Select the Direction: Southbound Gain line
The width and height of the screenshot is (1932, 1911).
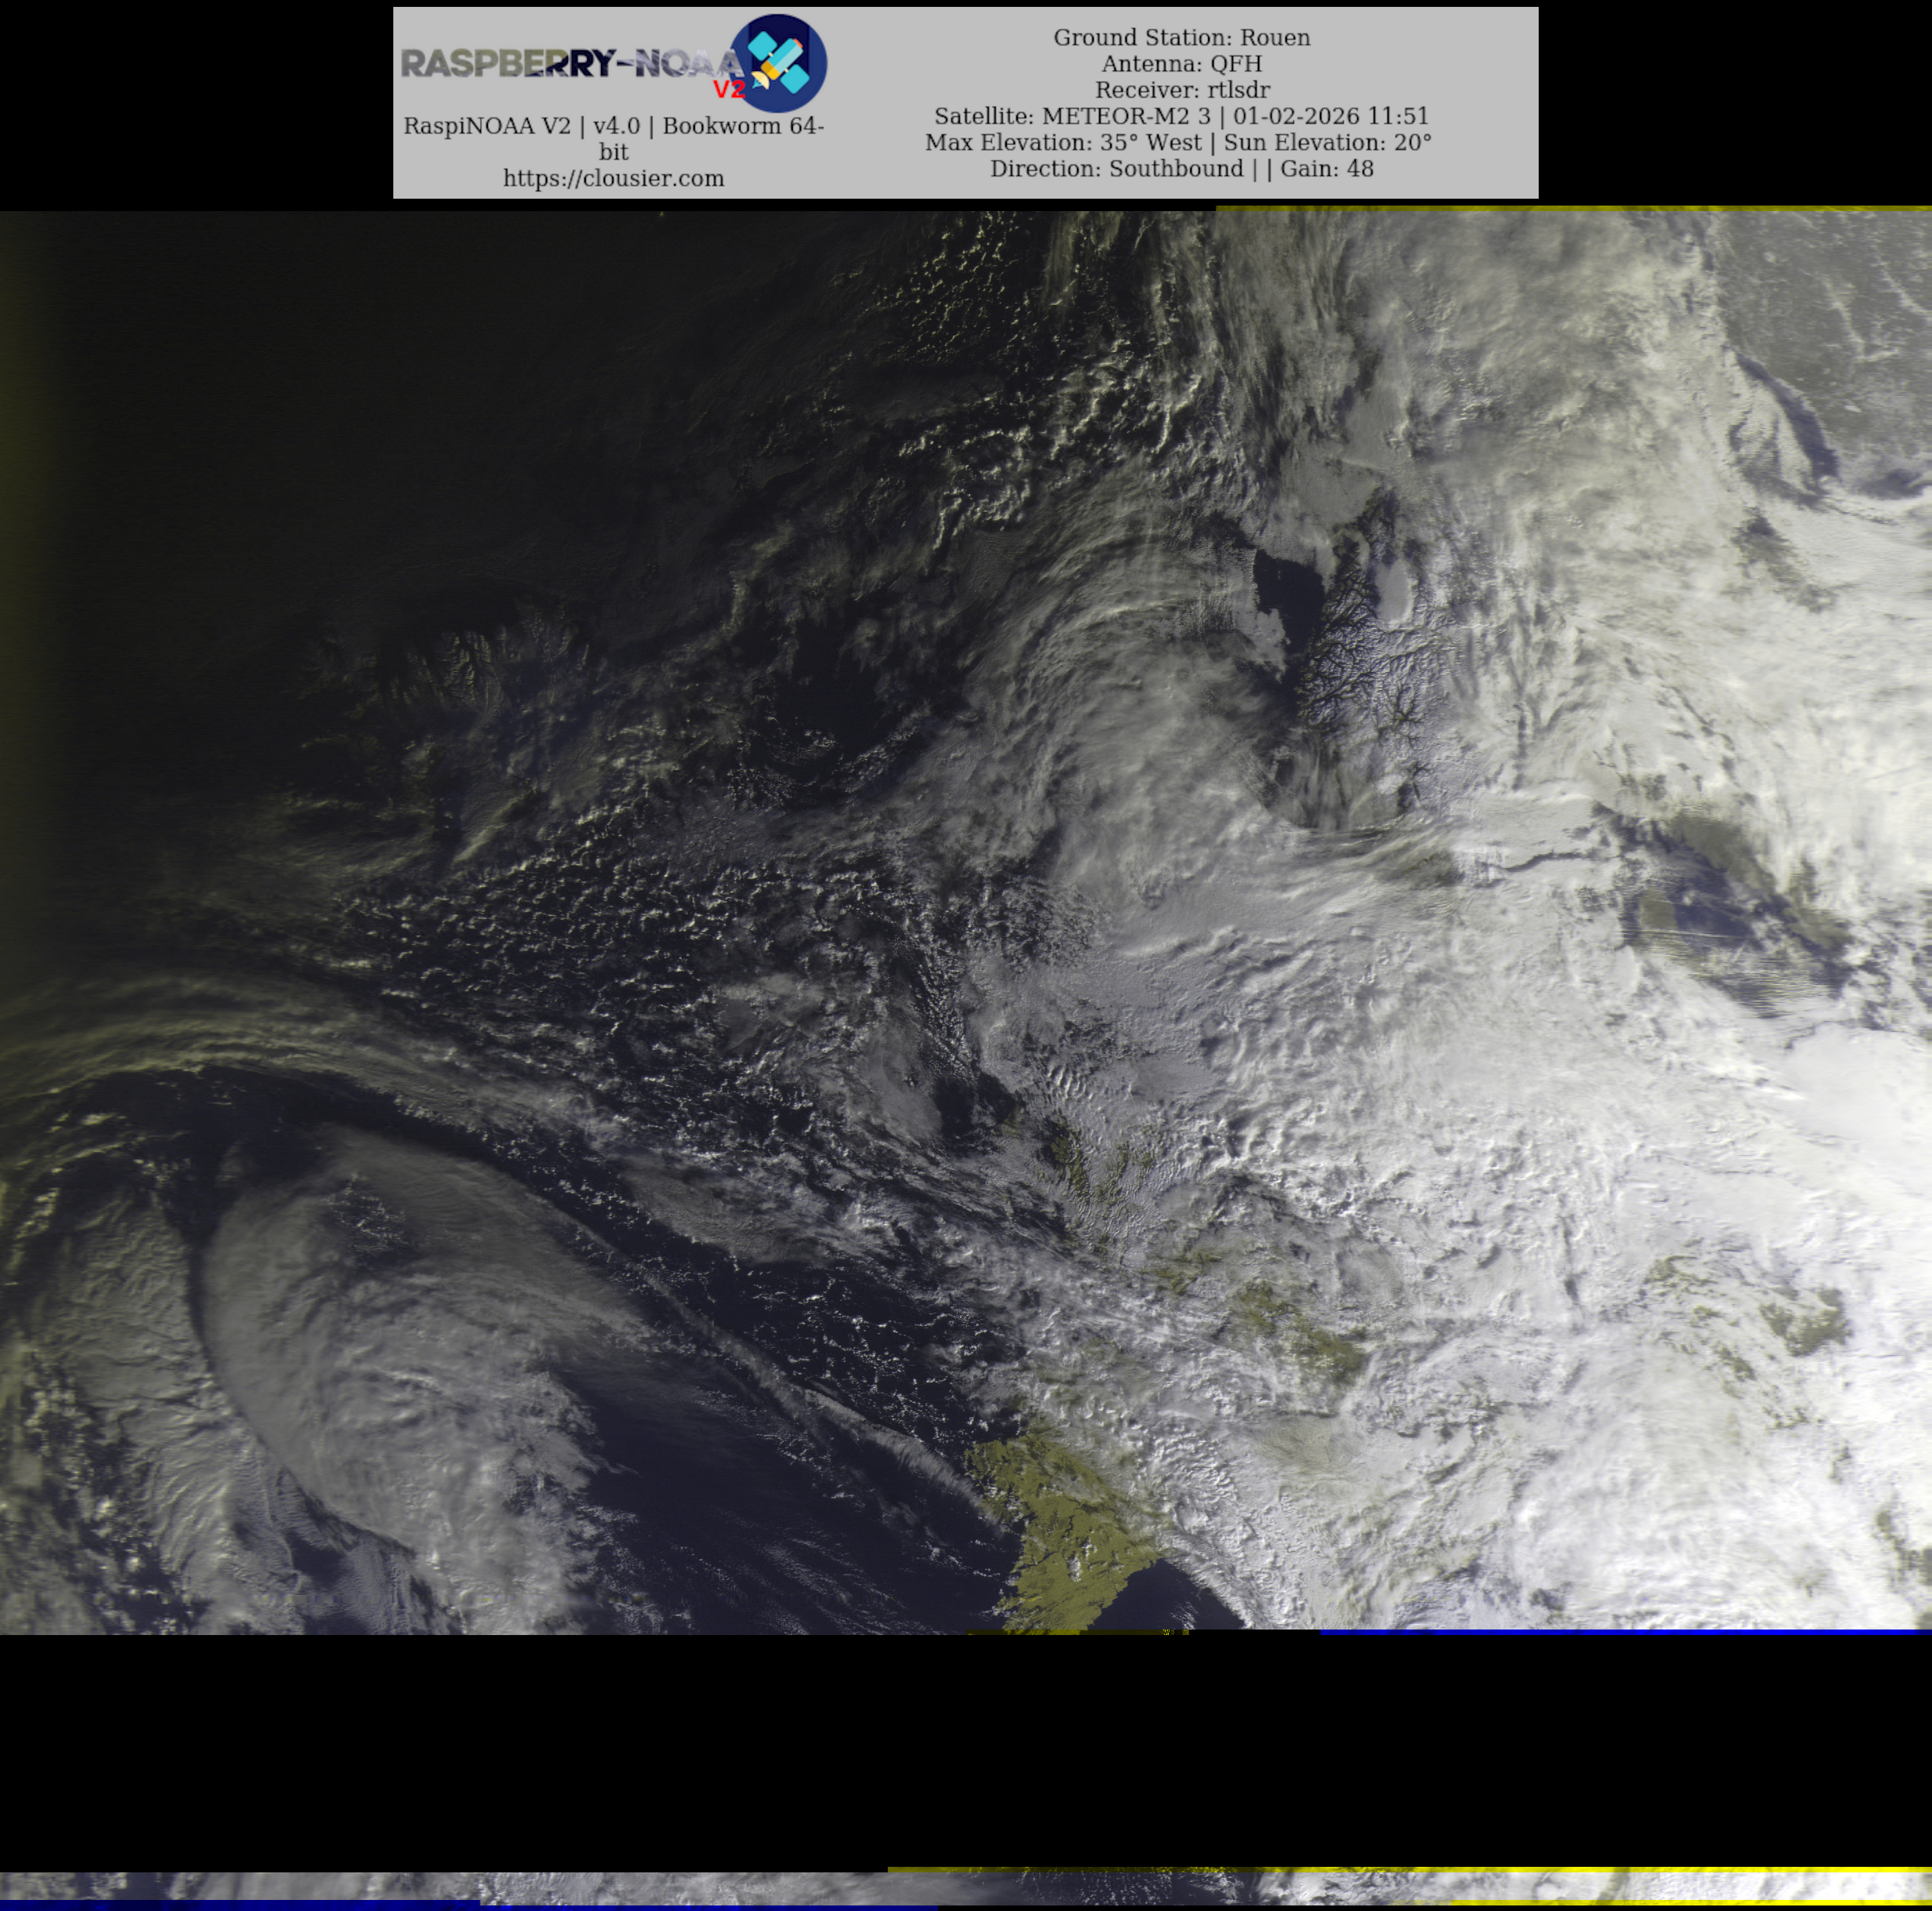(1181, 169)
